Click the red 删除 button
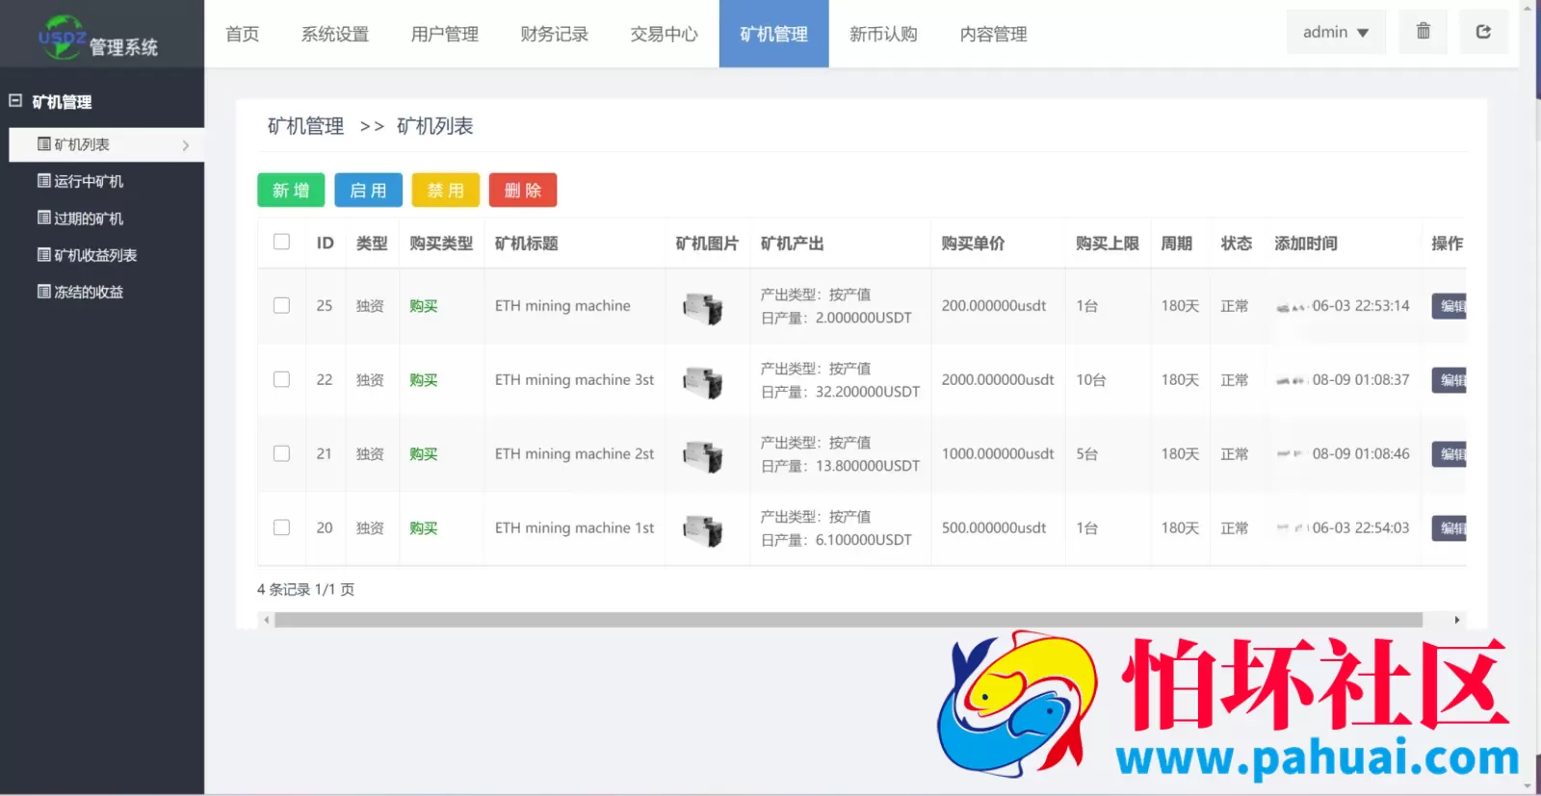1541x796 pixels. click(523, 191)
